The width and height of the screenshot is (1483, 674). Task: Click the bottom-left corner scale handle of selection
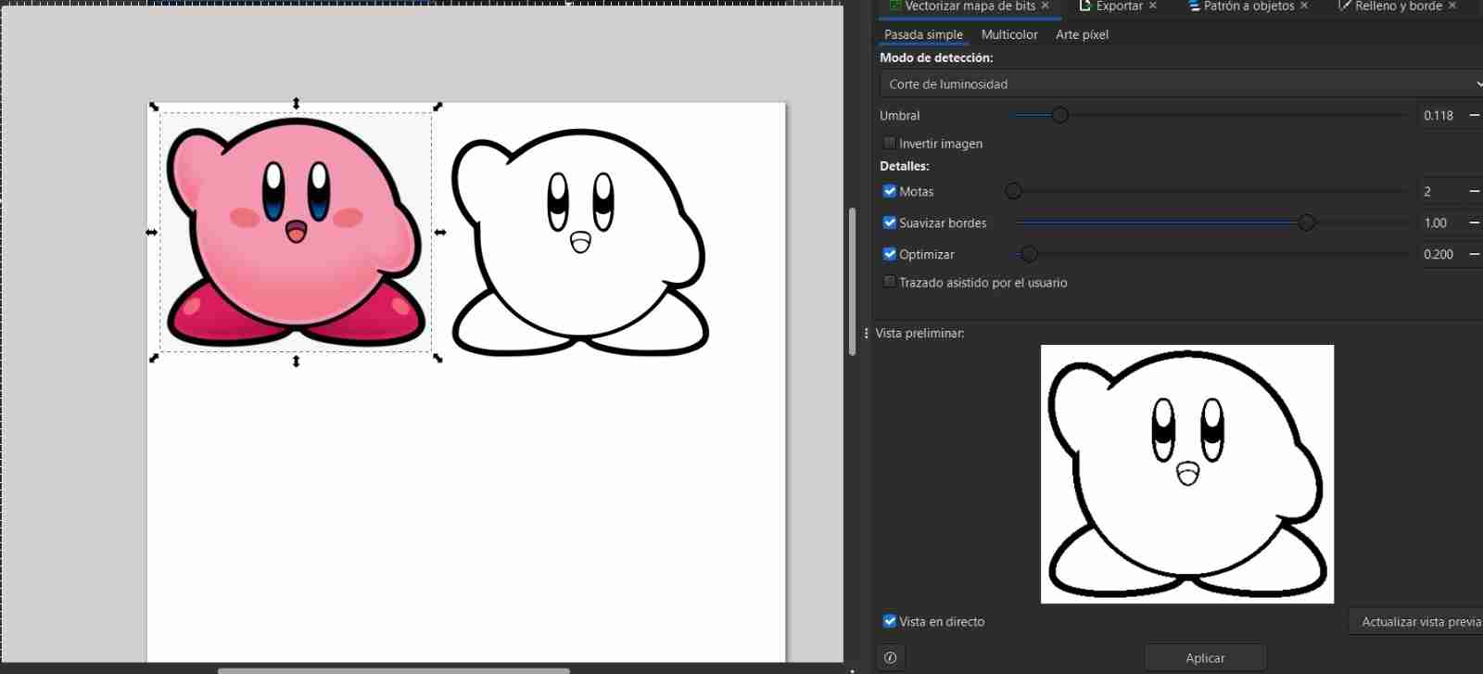(x=154, y=358)
